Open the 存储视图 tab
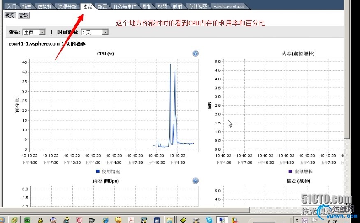The image size is (360, 223). (x=197, y=7)
